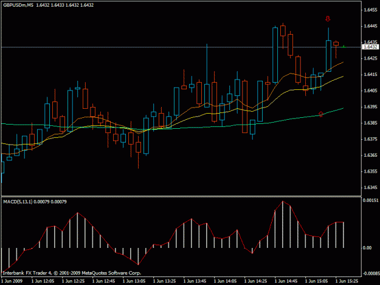Click the 1.6365 price axis label
Screen dimensions: 380x285
coord(370,155)
